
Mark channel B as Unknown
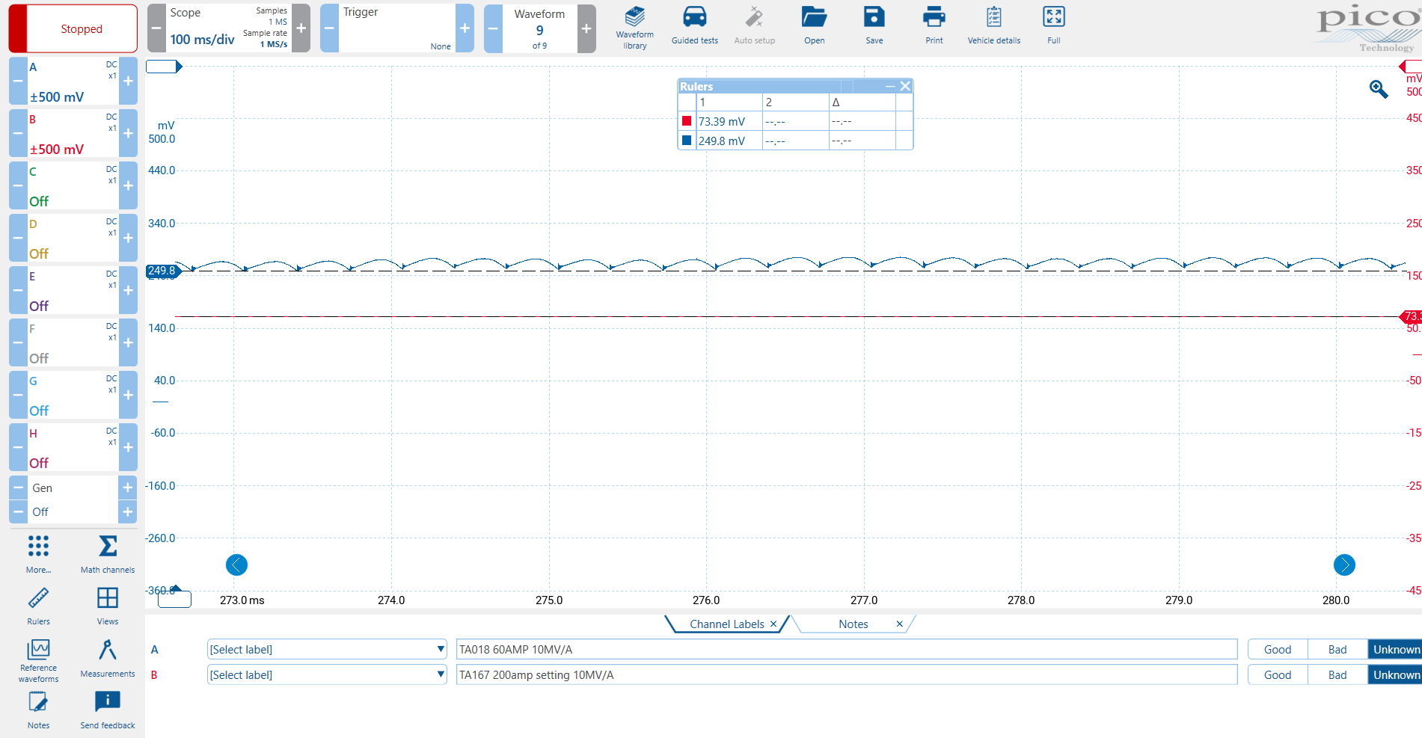coord(1396,674)
